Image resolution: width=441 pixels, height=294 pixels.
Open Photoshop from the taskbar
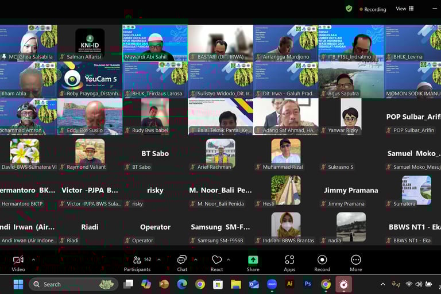click(308, 284)
